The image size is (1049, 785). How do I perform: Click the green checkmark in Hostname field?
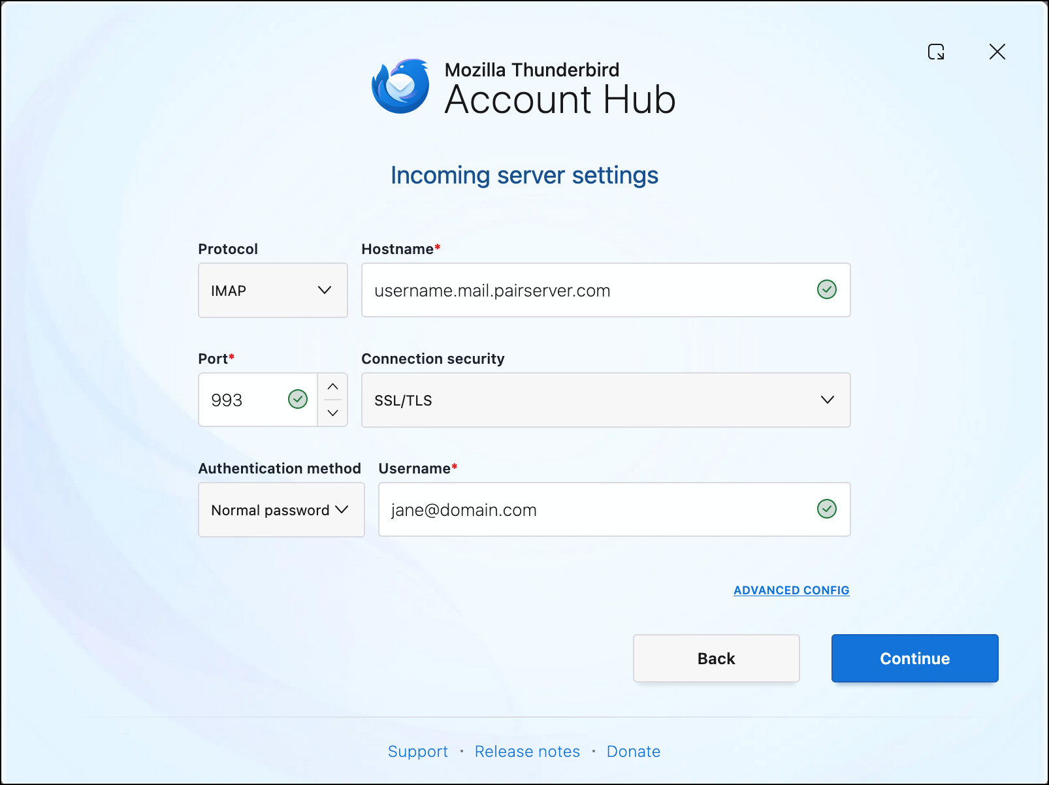(827, 289)
